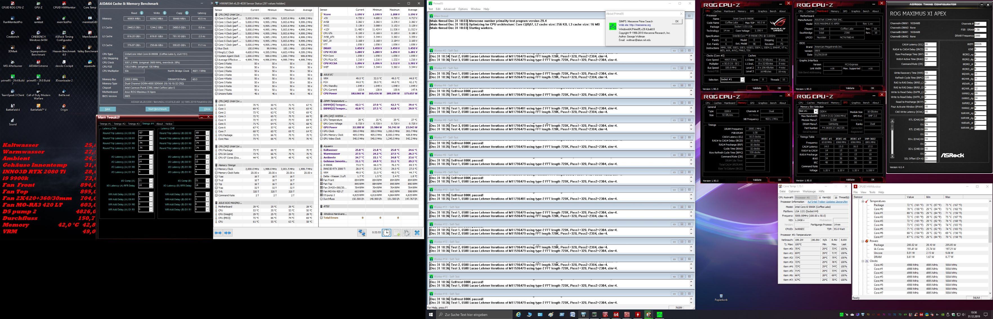Select the Battle.net desktop icon

[64, 93]
